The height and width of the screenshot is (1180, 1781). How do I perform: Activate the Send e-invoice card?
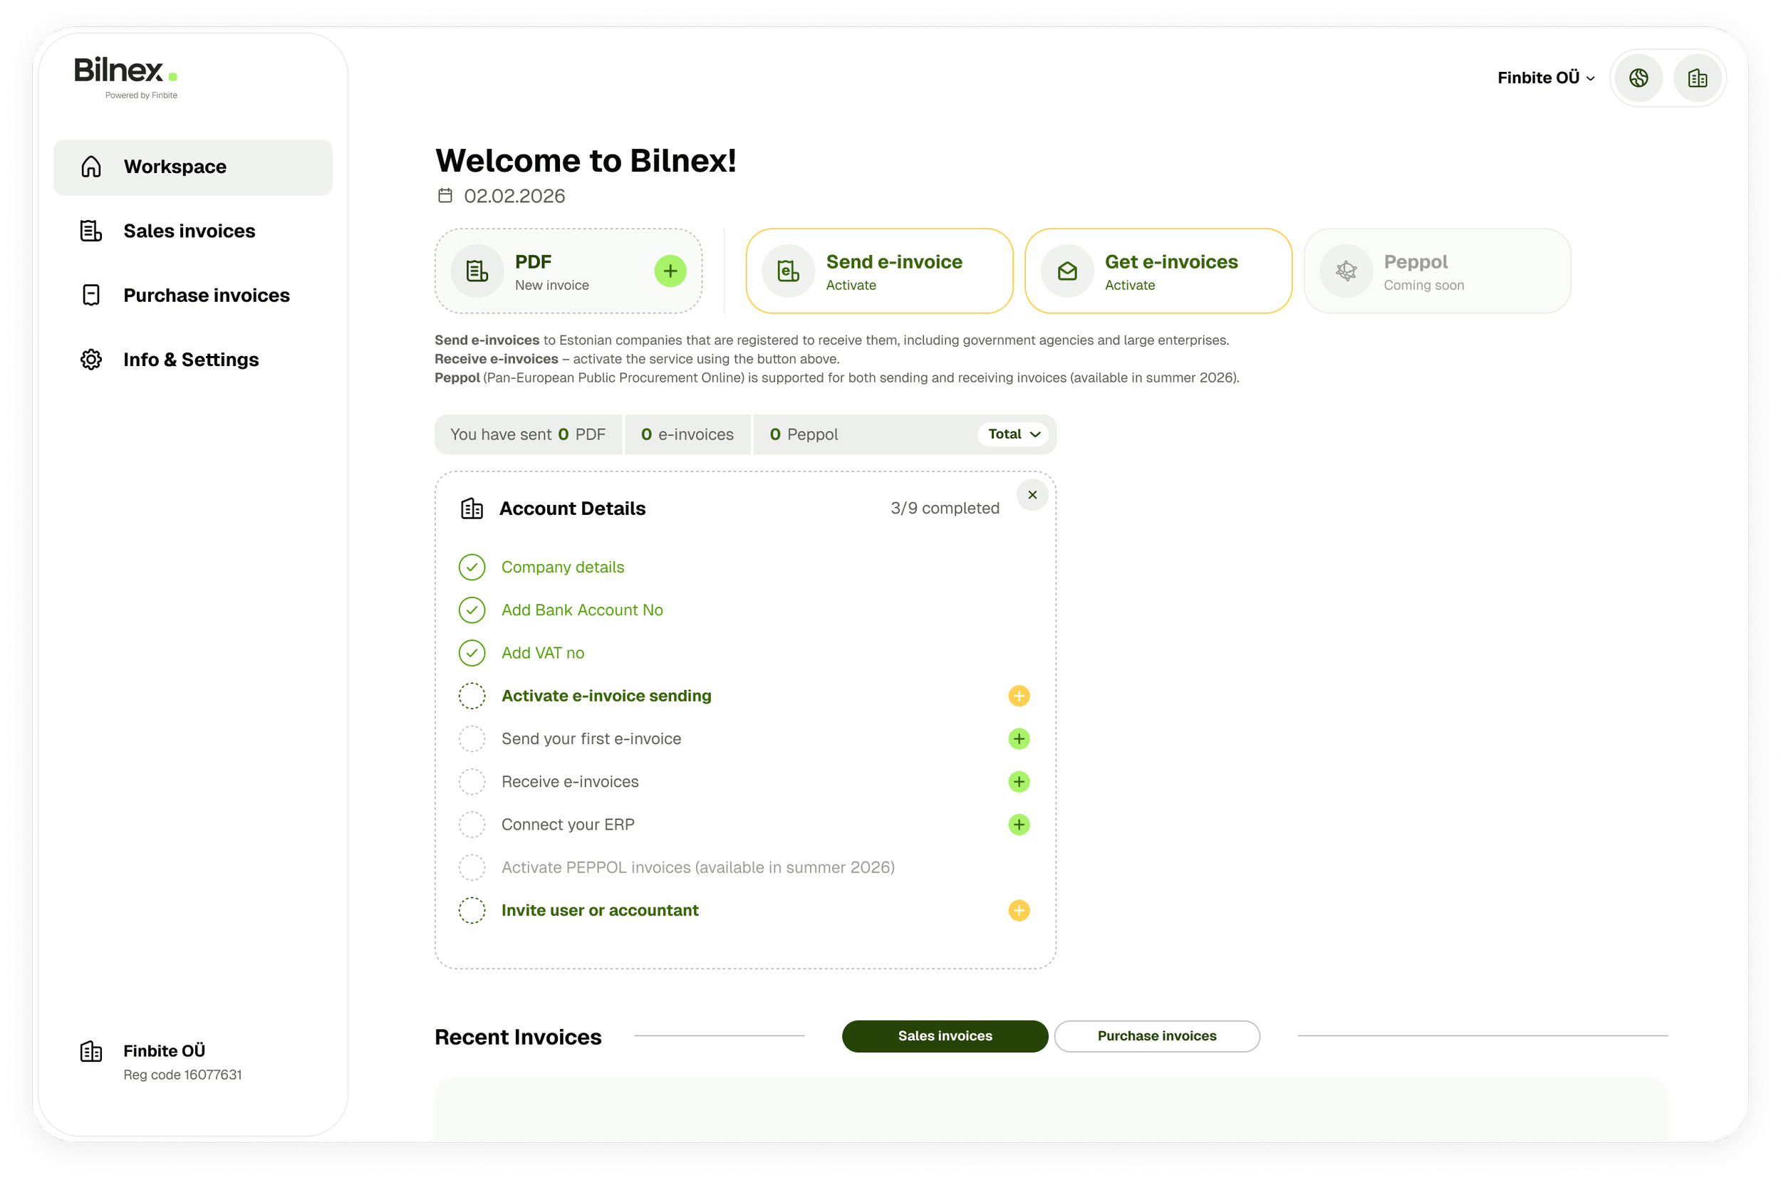click(879, 271)
